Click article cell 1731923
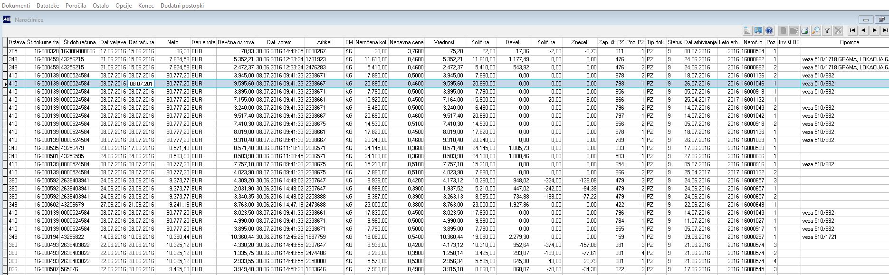 pos(324,59)
